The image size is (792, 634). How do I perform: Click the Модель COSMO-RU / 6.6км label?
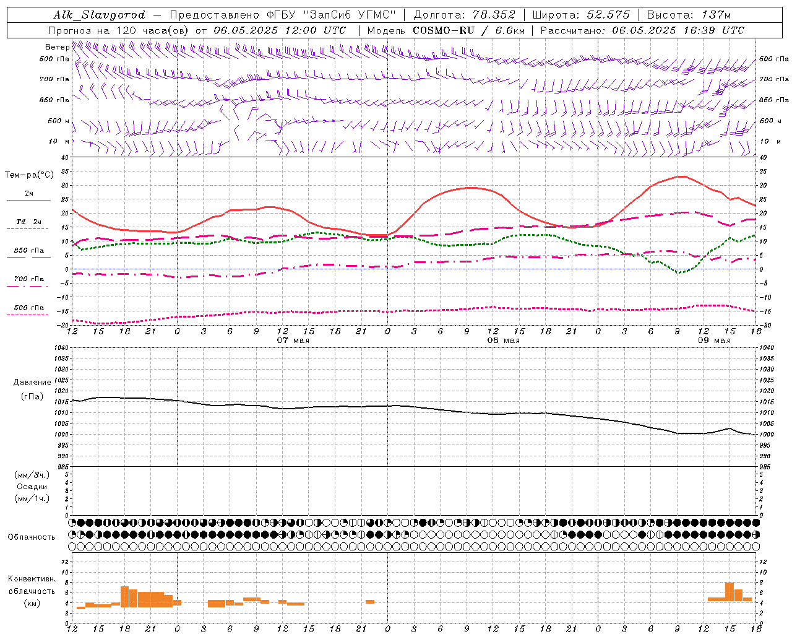(446, 30)
